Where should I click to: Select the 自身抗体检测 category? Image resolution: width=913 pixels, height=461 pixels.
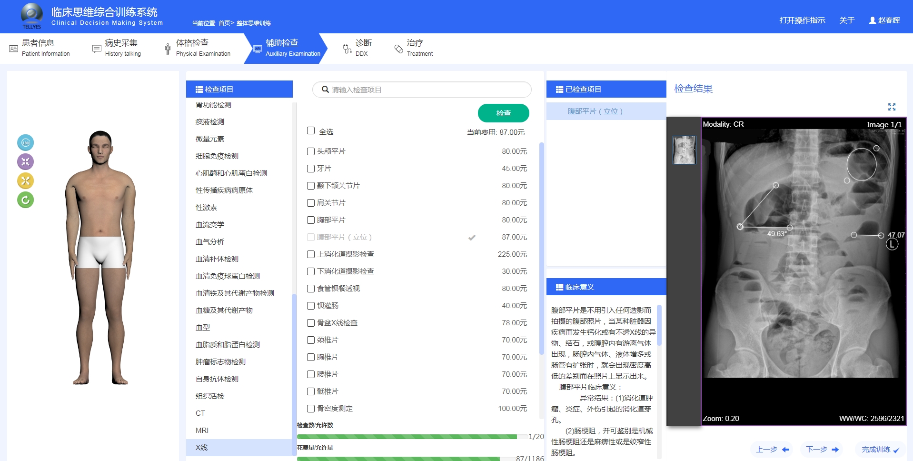pos(239,379)
